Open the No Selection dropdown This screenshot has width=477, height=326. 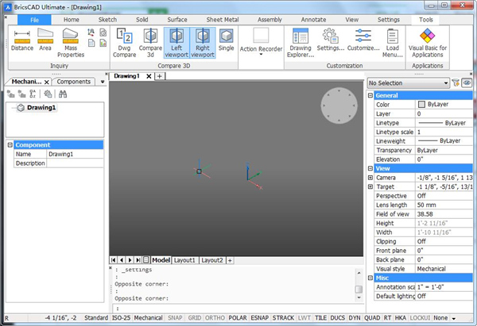(x=405, y=82)
